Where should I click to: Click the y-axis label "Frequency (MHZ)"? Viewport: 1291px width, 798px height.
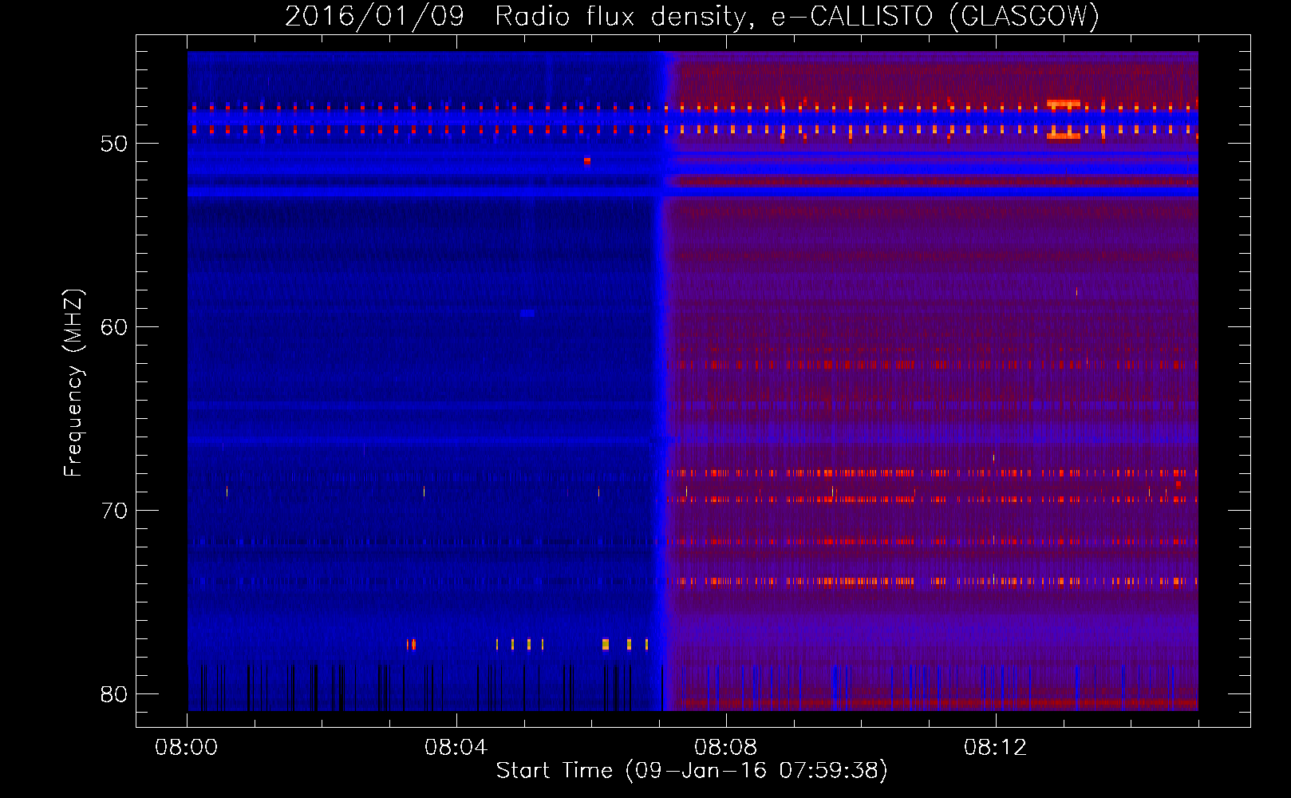[x=73, y=383]
